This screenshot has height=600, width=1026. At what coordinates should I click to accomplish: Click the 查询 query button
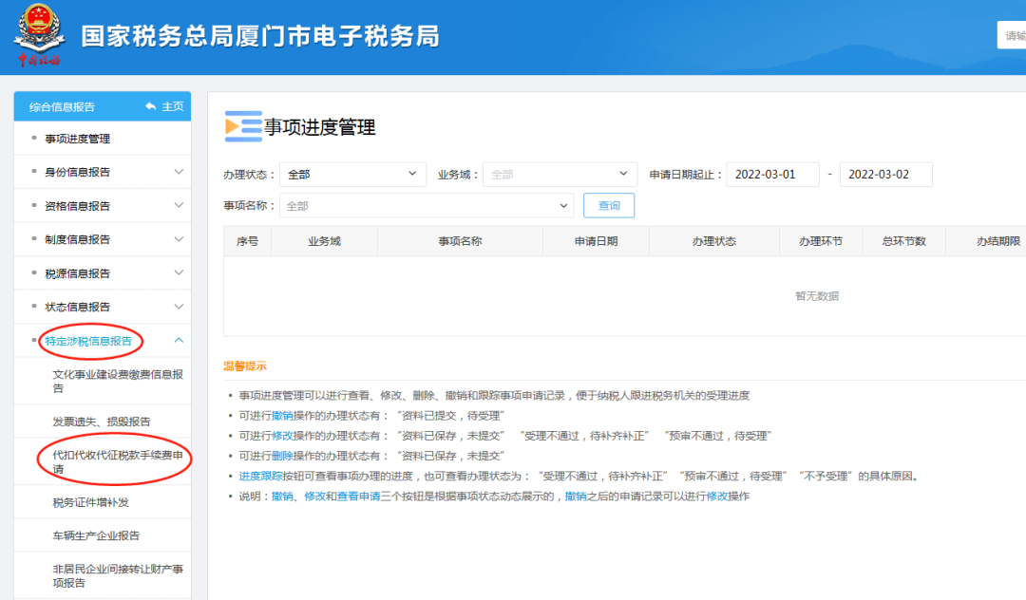(x=608, y=205)
